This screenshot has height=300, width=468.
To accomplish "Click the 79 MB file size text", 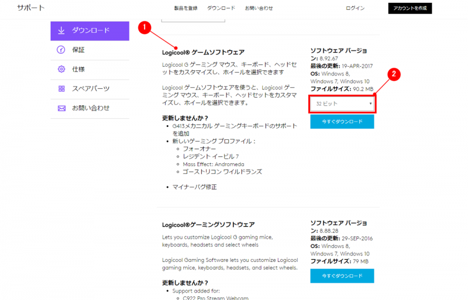I will pos(360,261).
